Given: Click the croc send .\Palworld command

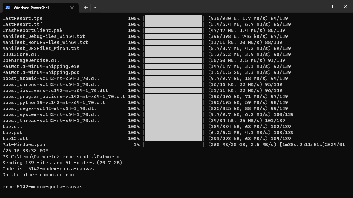Looking at the screenshot, I should tap(91, 157).
